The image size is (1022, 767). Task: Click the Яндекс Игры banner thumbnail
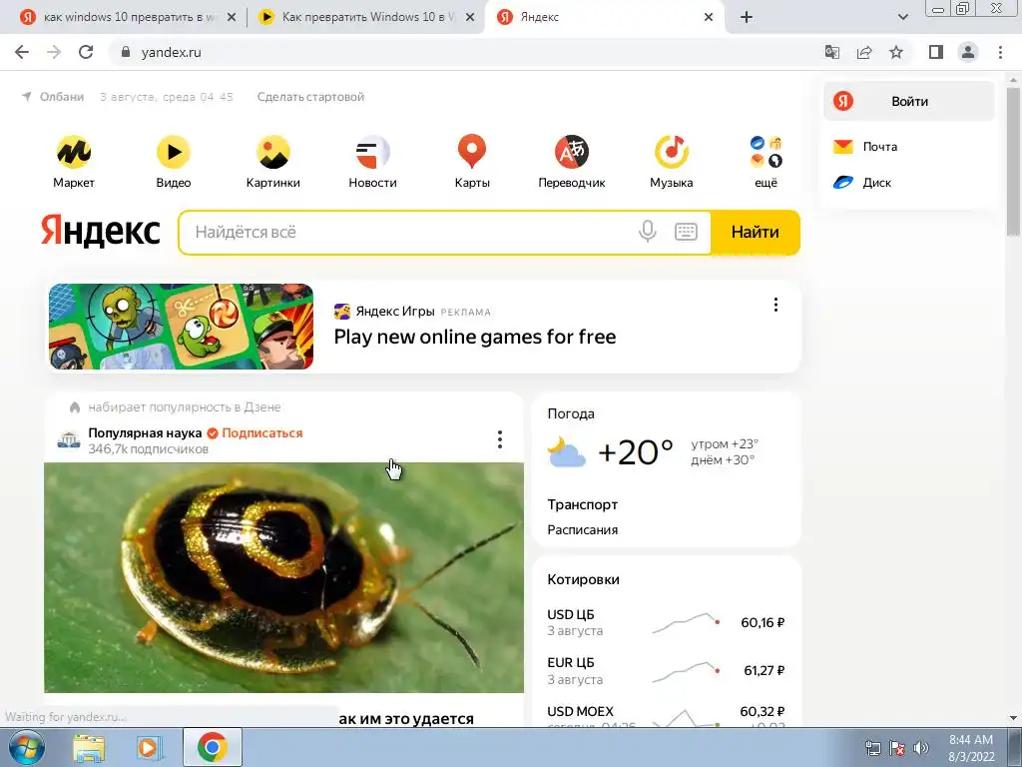(x=181, y=327)
